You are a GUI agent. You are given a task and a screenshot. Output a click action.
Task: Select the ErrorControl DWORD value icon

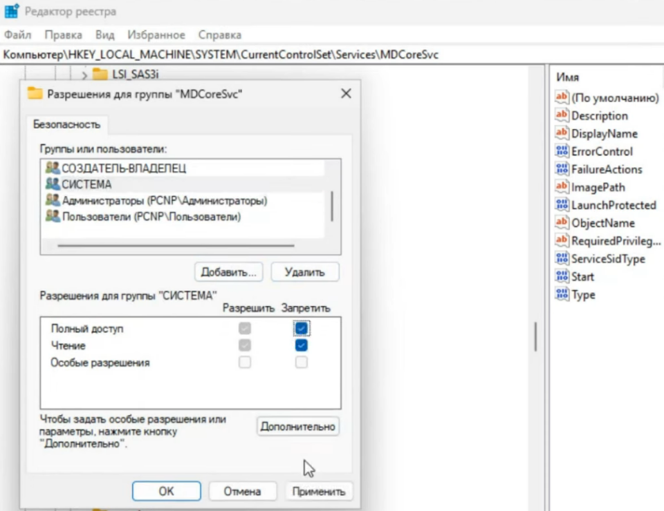562,151
